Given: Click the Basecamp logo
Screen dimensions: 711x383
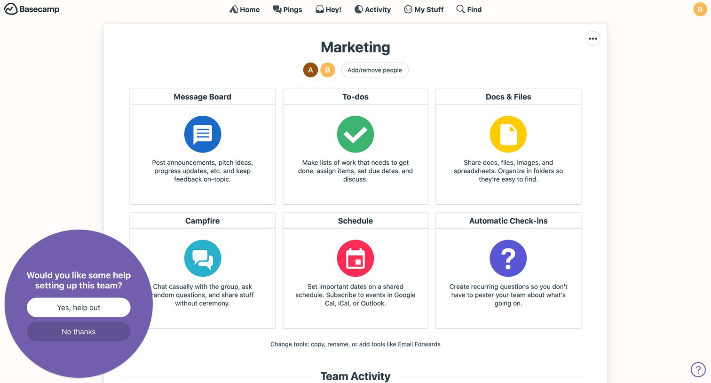Looking at the screenshot, I should (x=32, y=9).
